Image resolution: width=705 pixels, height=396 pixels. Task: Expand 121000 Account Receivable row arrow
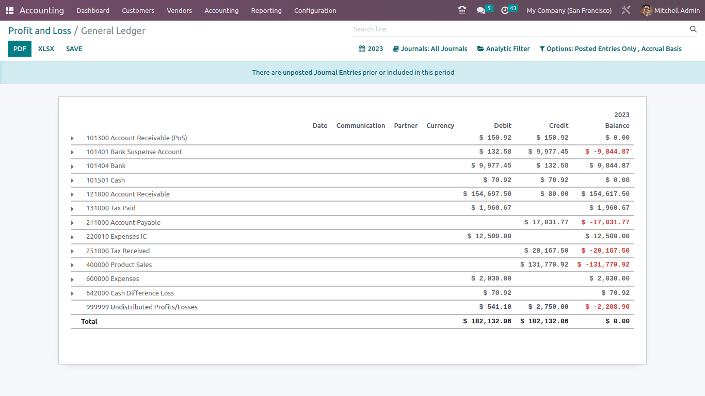(x=72, y=194)
